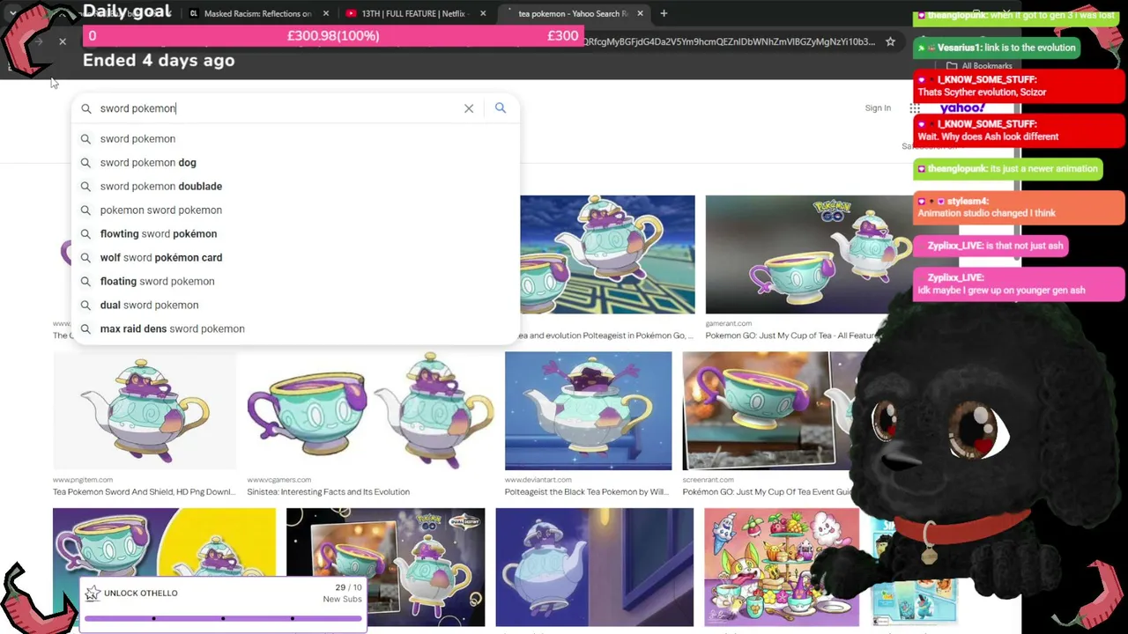Visit the screenrant.com source link
The width and height of the screenshot is (1128, 634).
[708, 480]
